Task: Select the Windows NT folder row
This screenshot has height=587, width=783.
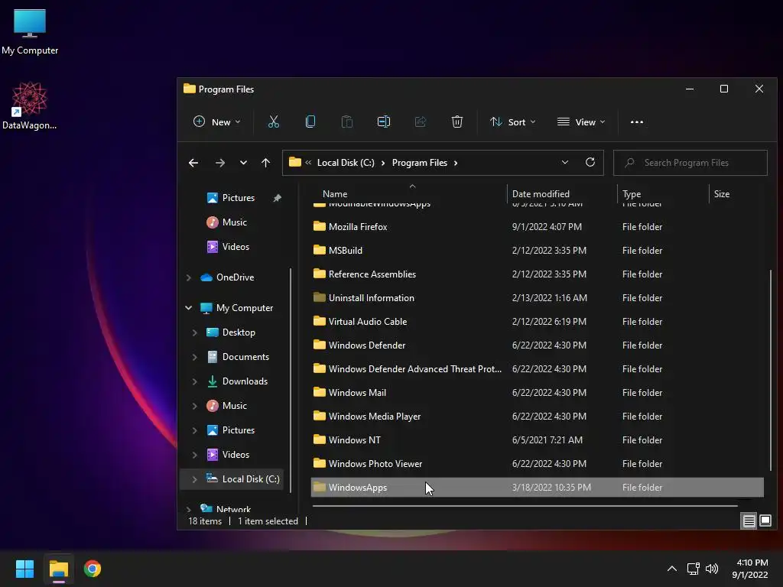Action: [x=538, y=440]
